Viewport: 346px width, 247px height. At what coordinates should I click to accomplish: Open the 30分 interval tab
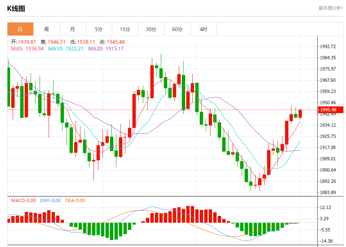[x=151, y=29]
